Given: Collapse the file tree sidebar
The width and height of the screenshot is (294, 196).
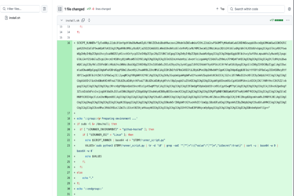Looking at the screenshot, I should pos(60,9).
